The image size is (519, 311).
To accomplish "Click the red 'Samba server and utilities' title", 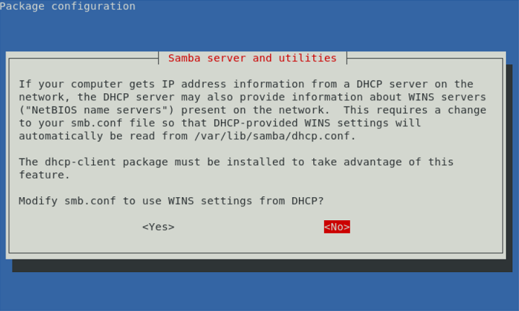I will point(252,58).
